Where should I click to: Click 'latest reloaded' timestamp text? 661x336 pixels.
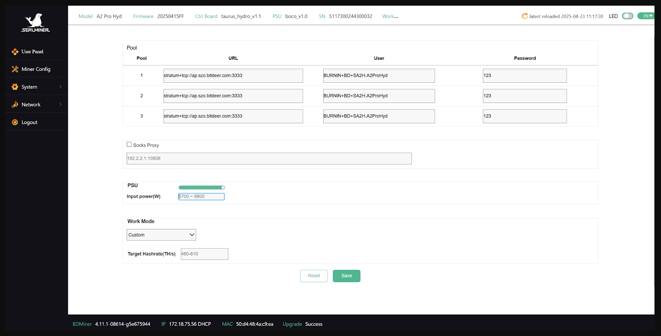(x=566, y=16)
